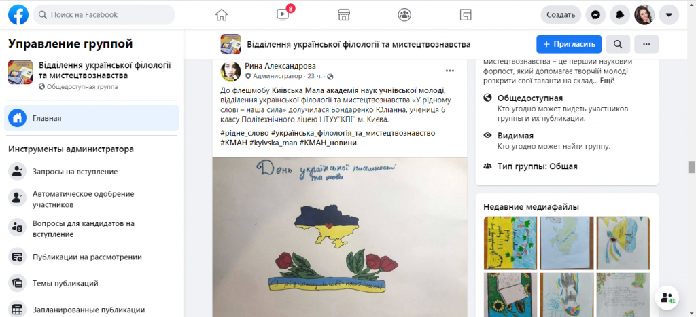Expand the account dropdown arrow
Viewport: 696px width, 317px height.
669,15
